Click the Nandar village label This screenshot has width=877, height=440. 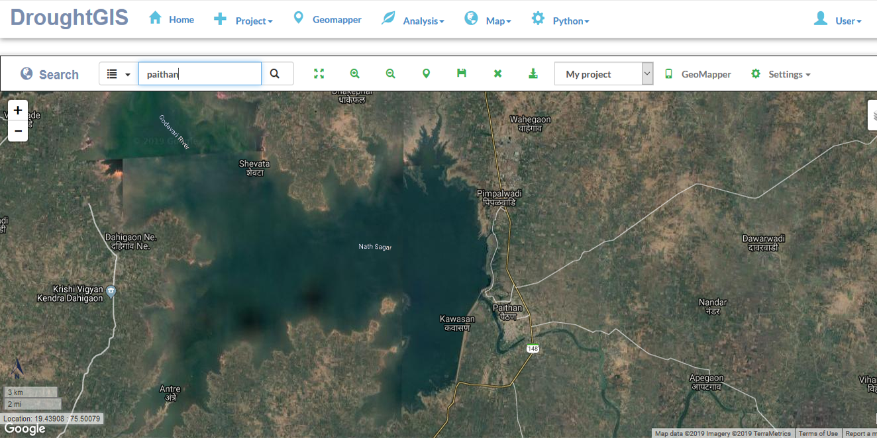[713, 306]
